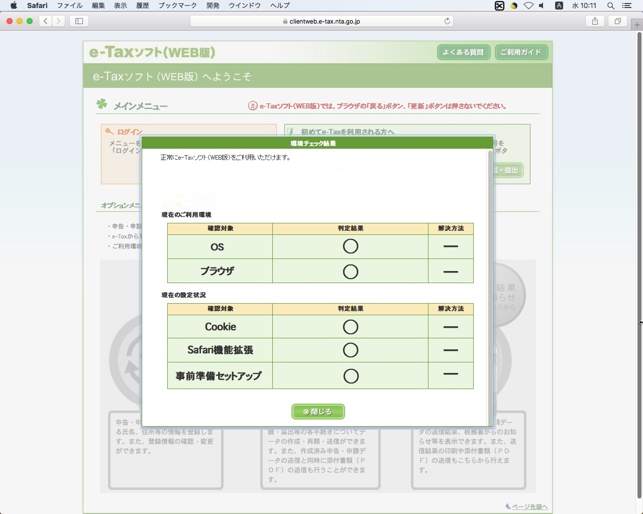Open the ブックマーク menu
Screen dimensions: 643x514
pyautogui.click(x=177, y=6)
